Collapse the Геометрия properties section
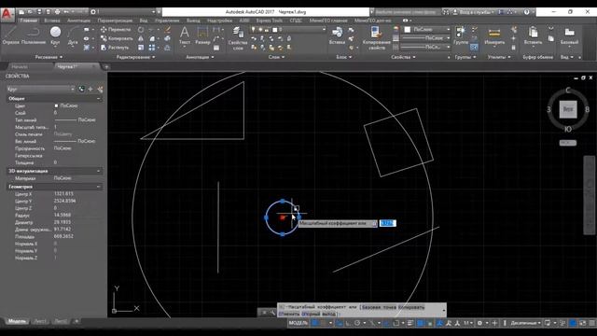 click(99, 187)
